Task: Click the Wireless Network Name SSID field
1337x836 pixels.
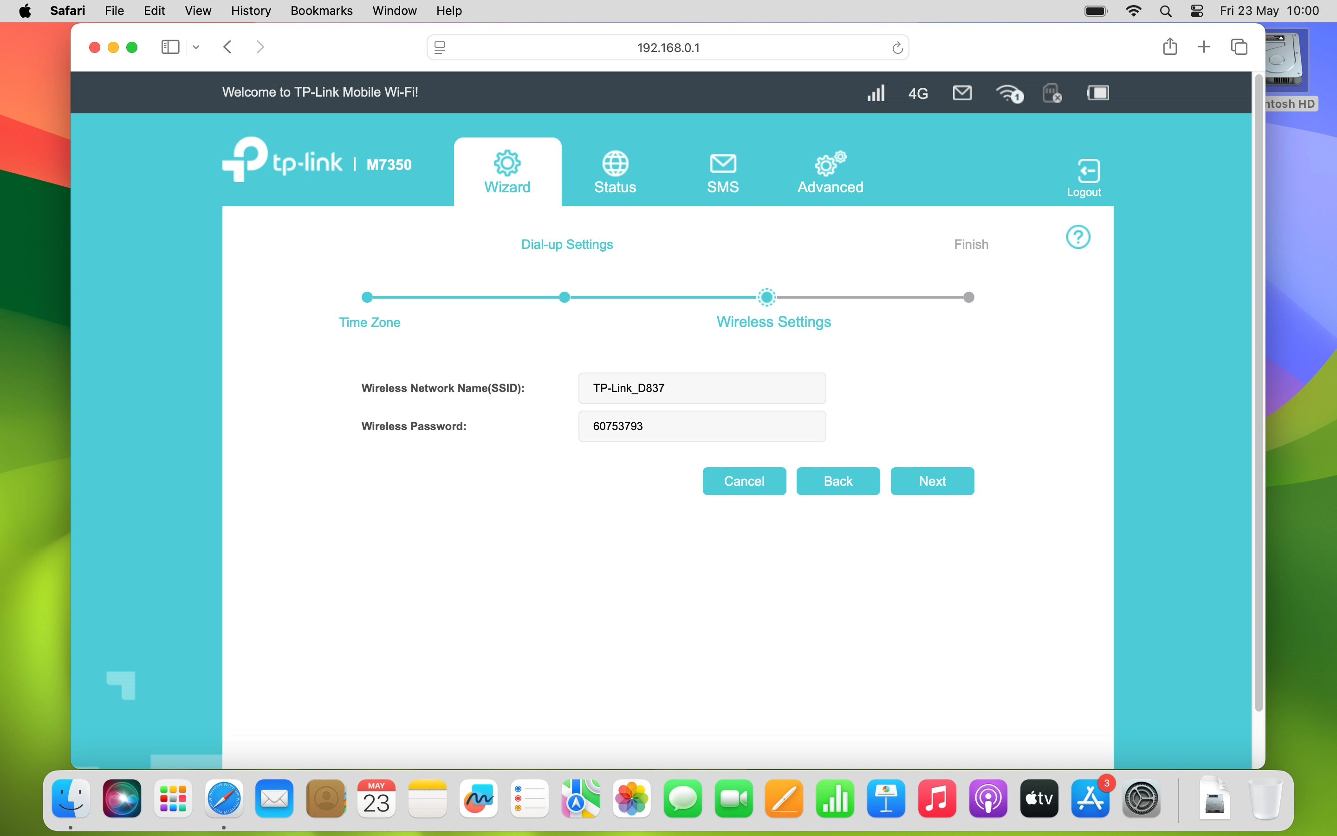Action: click(x=701, y=388)
